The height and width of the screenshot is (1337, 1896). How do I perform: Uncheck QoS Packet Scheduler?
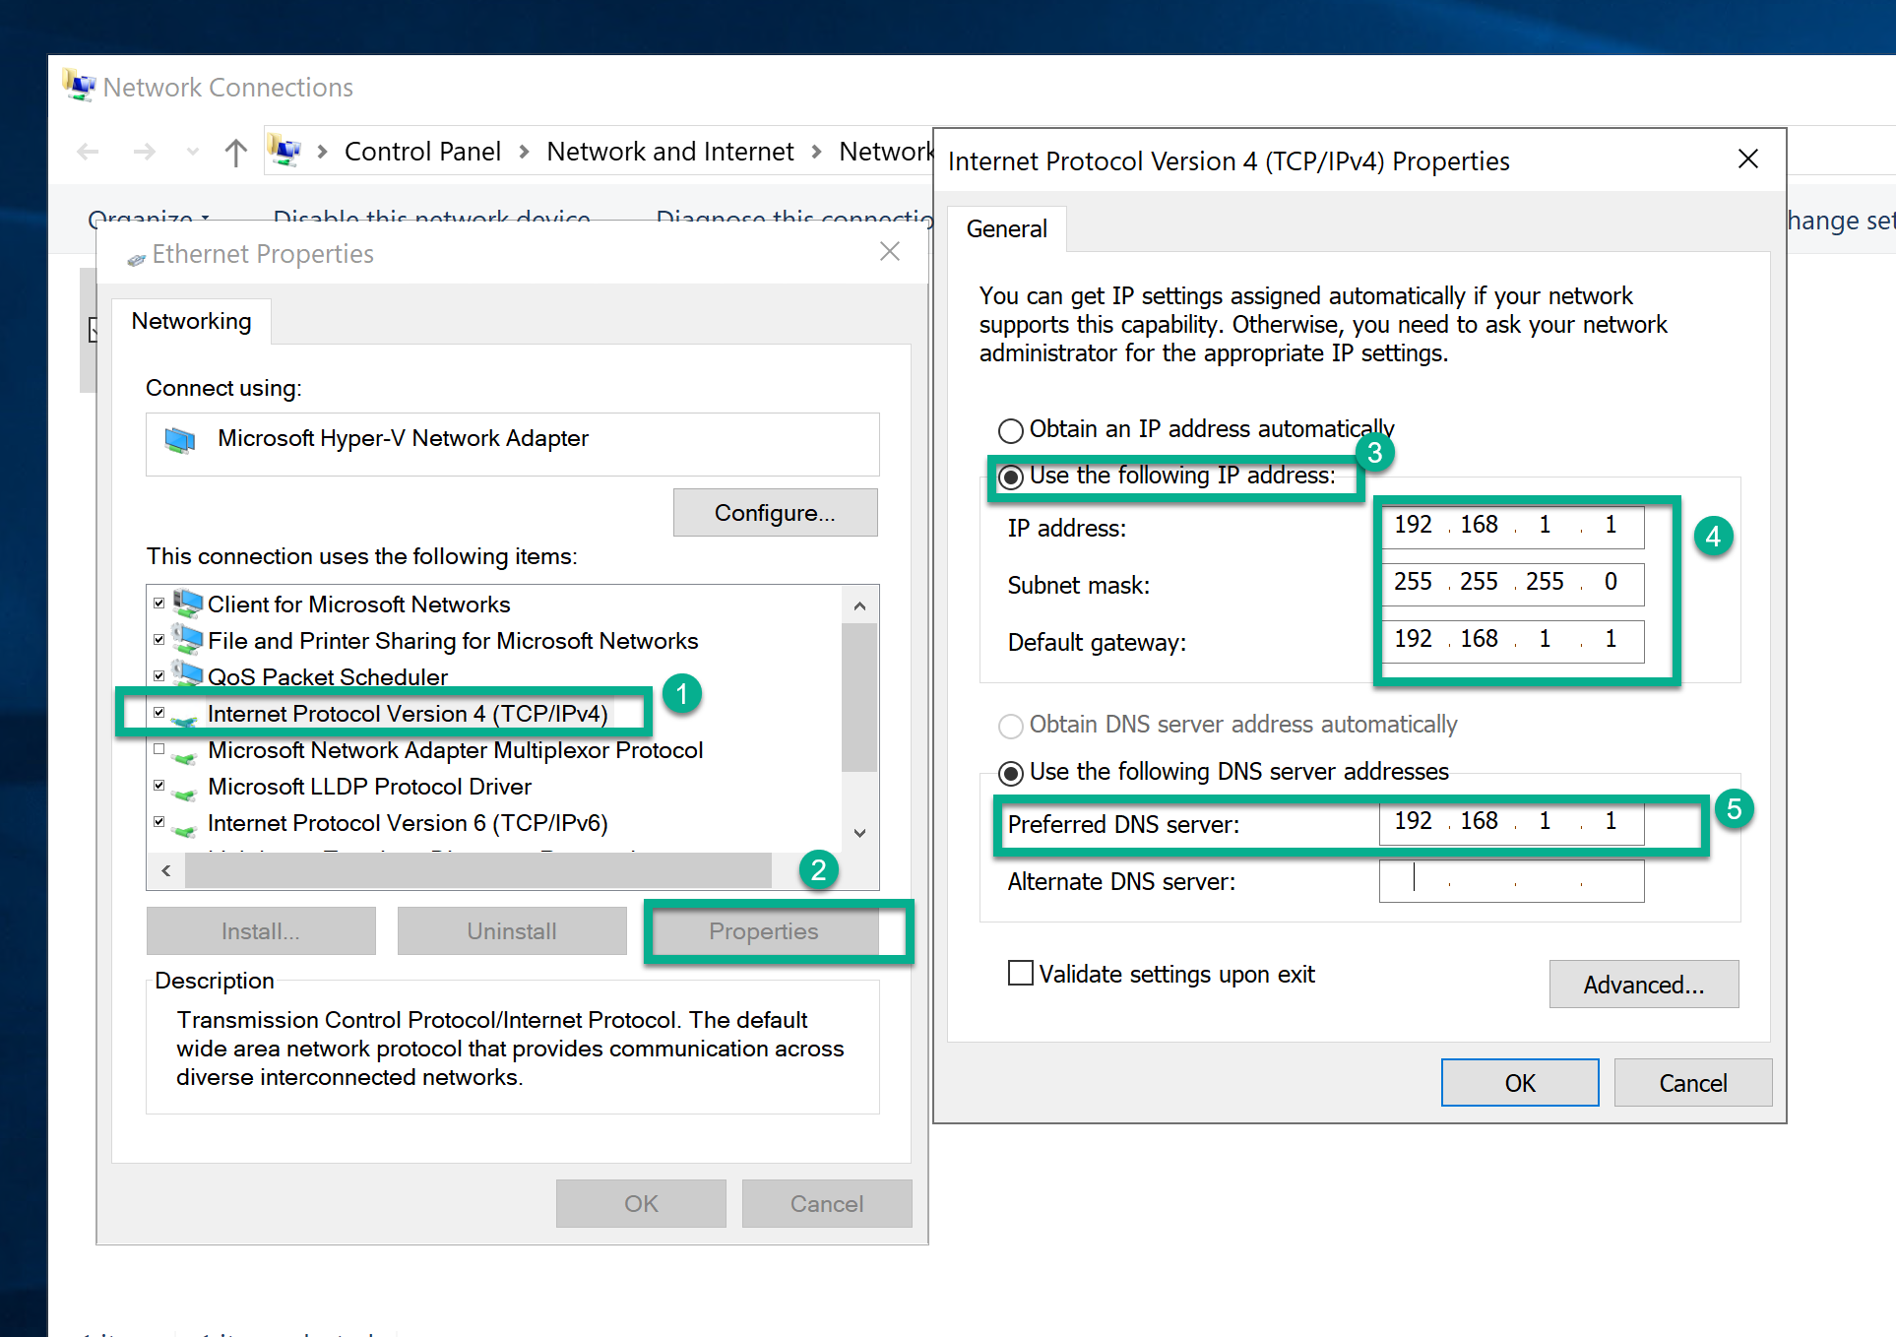tap(159, 674)
